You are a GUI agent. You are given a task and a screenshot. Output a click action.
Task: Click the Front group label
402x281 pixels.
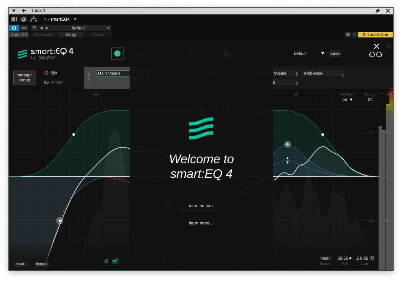coord(89,78)
